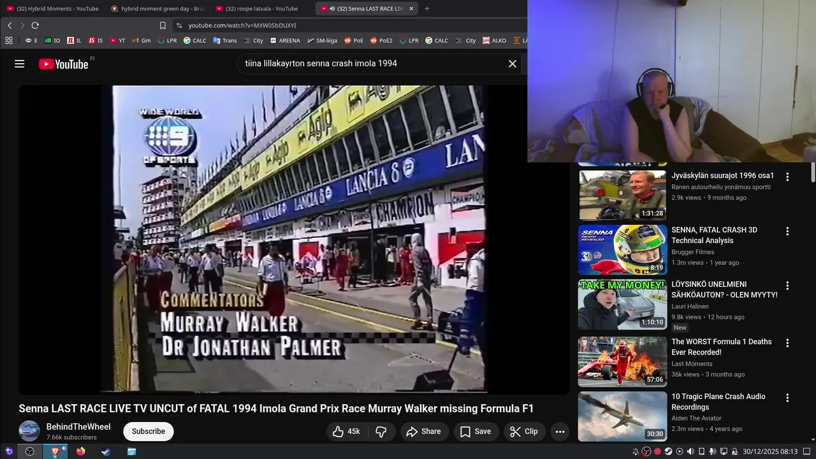Bookmark this page with the bookmark icon
The width and height of the screenshot is (816, 459).
click(163, 25)
